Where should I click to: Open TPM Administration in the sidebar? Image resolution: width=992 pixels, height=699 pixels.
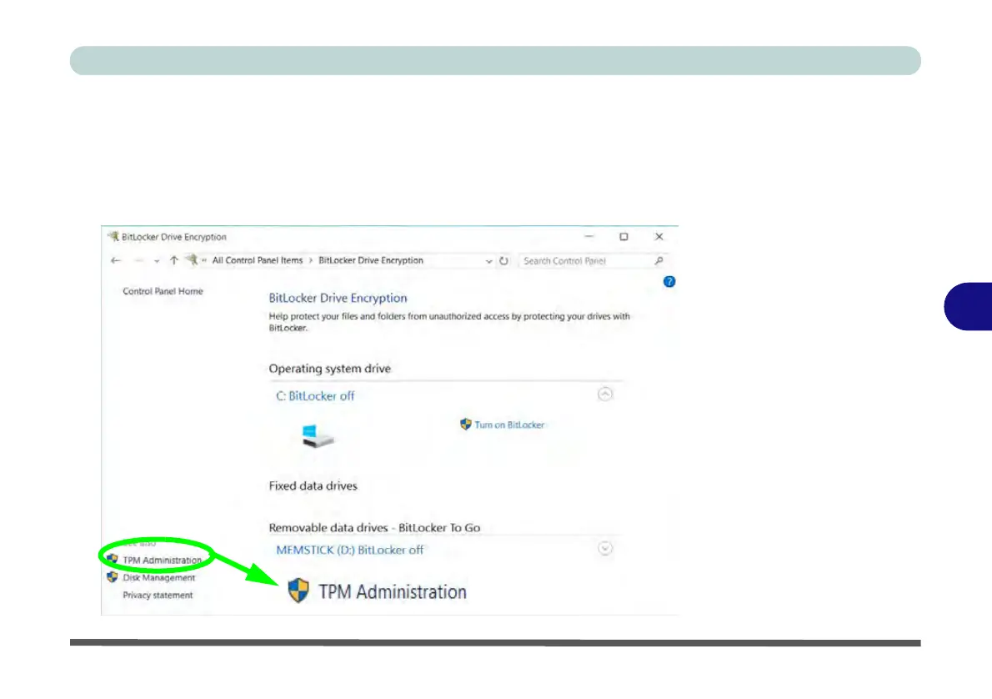pos(162,561)
